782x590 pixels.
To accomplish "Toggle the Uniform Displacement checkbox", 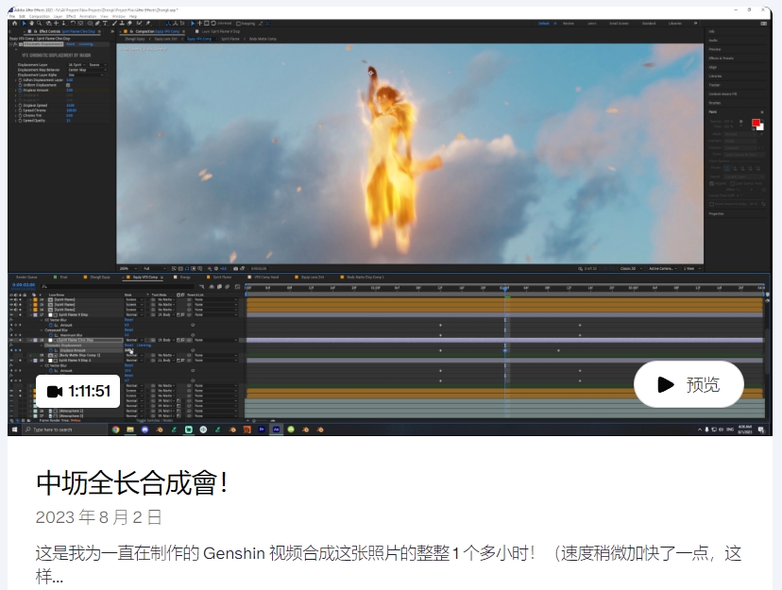I will click(x=68, y=85).
